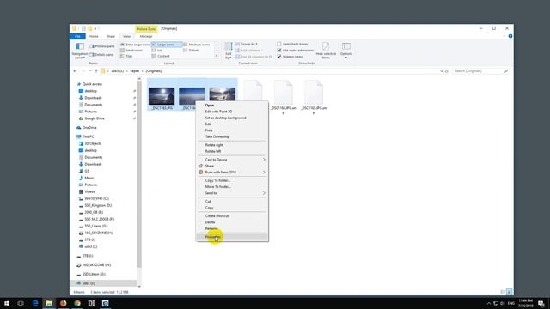This screenshot has width=550, height=309.
Task: Refresh the folder view
Action: tap(447, 71)
